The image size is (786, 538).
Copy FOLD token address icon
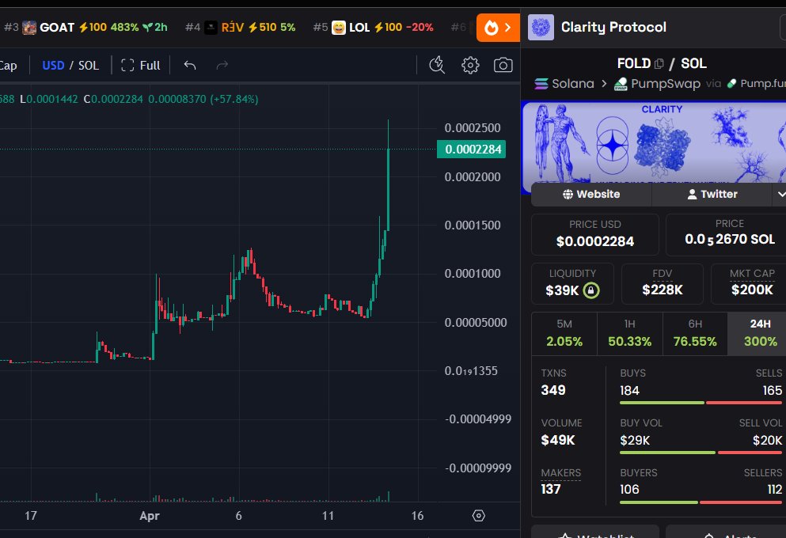[659, 63]
